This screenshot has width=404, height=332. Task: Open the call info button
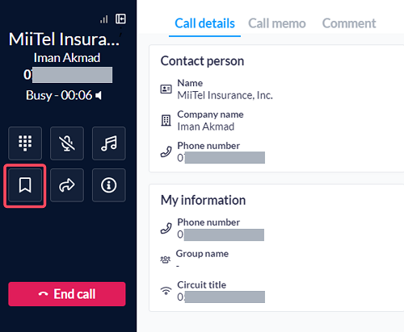point(109,185)
